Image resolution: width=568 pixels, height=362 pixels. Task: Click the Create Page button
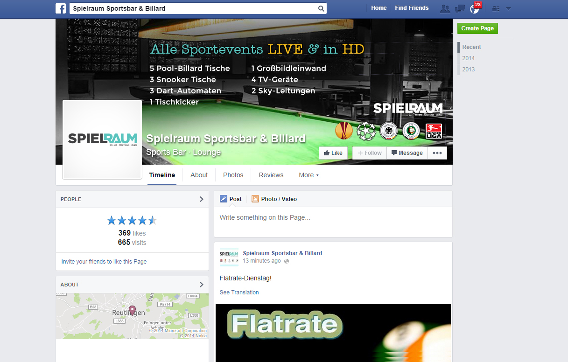coord(477,28)
